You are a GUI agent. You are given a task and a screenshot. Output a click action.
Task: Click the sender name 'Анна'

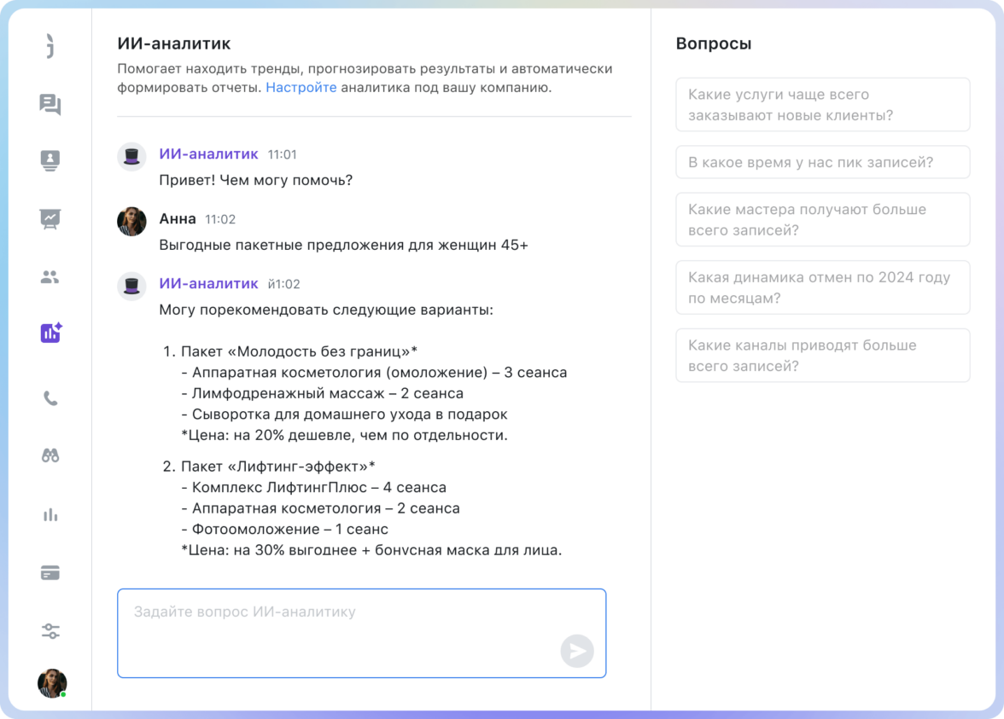(178, 218)
